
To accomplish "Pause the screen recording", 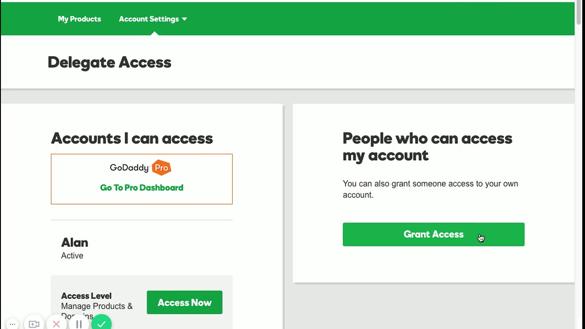I will pyautogui.click(x=79, y=324).
